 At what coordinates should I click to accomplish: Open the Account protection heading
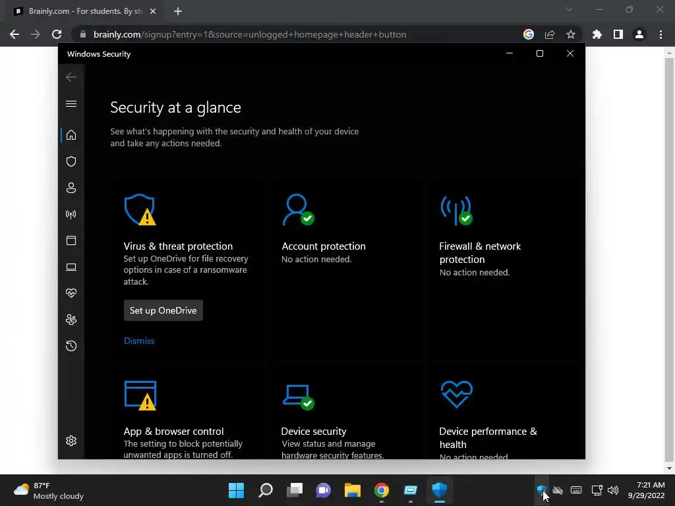pyautogui.click(x=324, y=246)
